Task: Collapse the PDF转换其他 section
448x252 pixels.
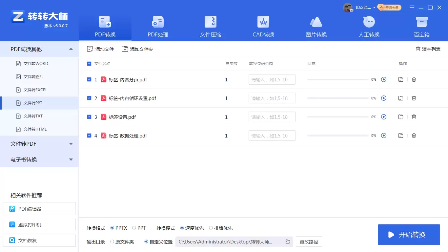Action: pos(71,49)
